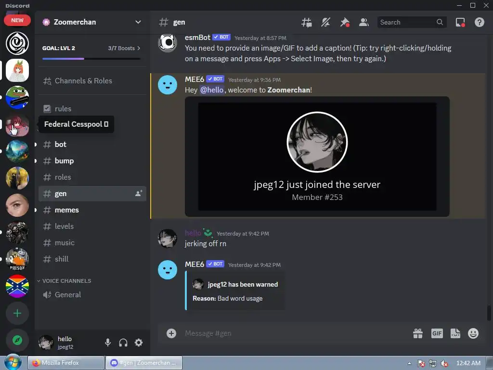493x370 pixels.
Task: Toggle notification settings bell icon
Action: pos(325,22)
